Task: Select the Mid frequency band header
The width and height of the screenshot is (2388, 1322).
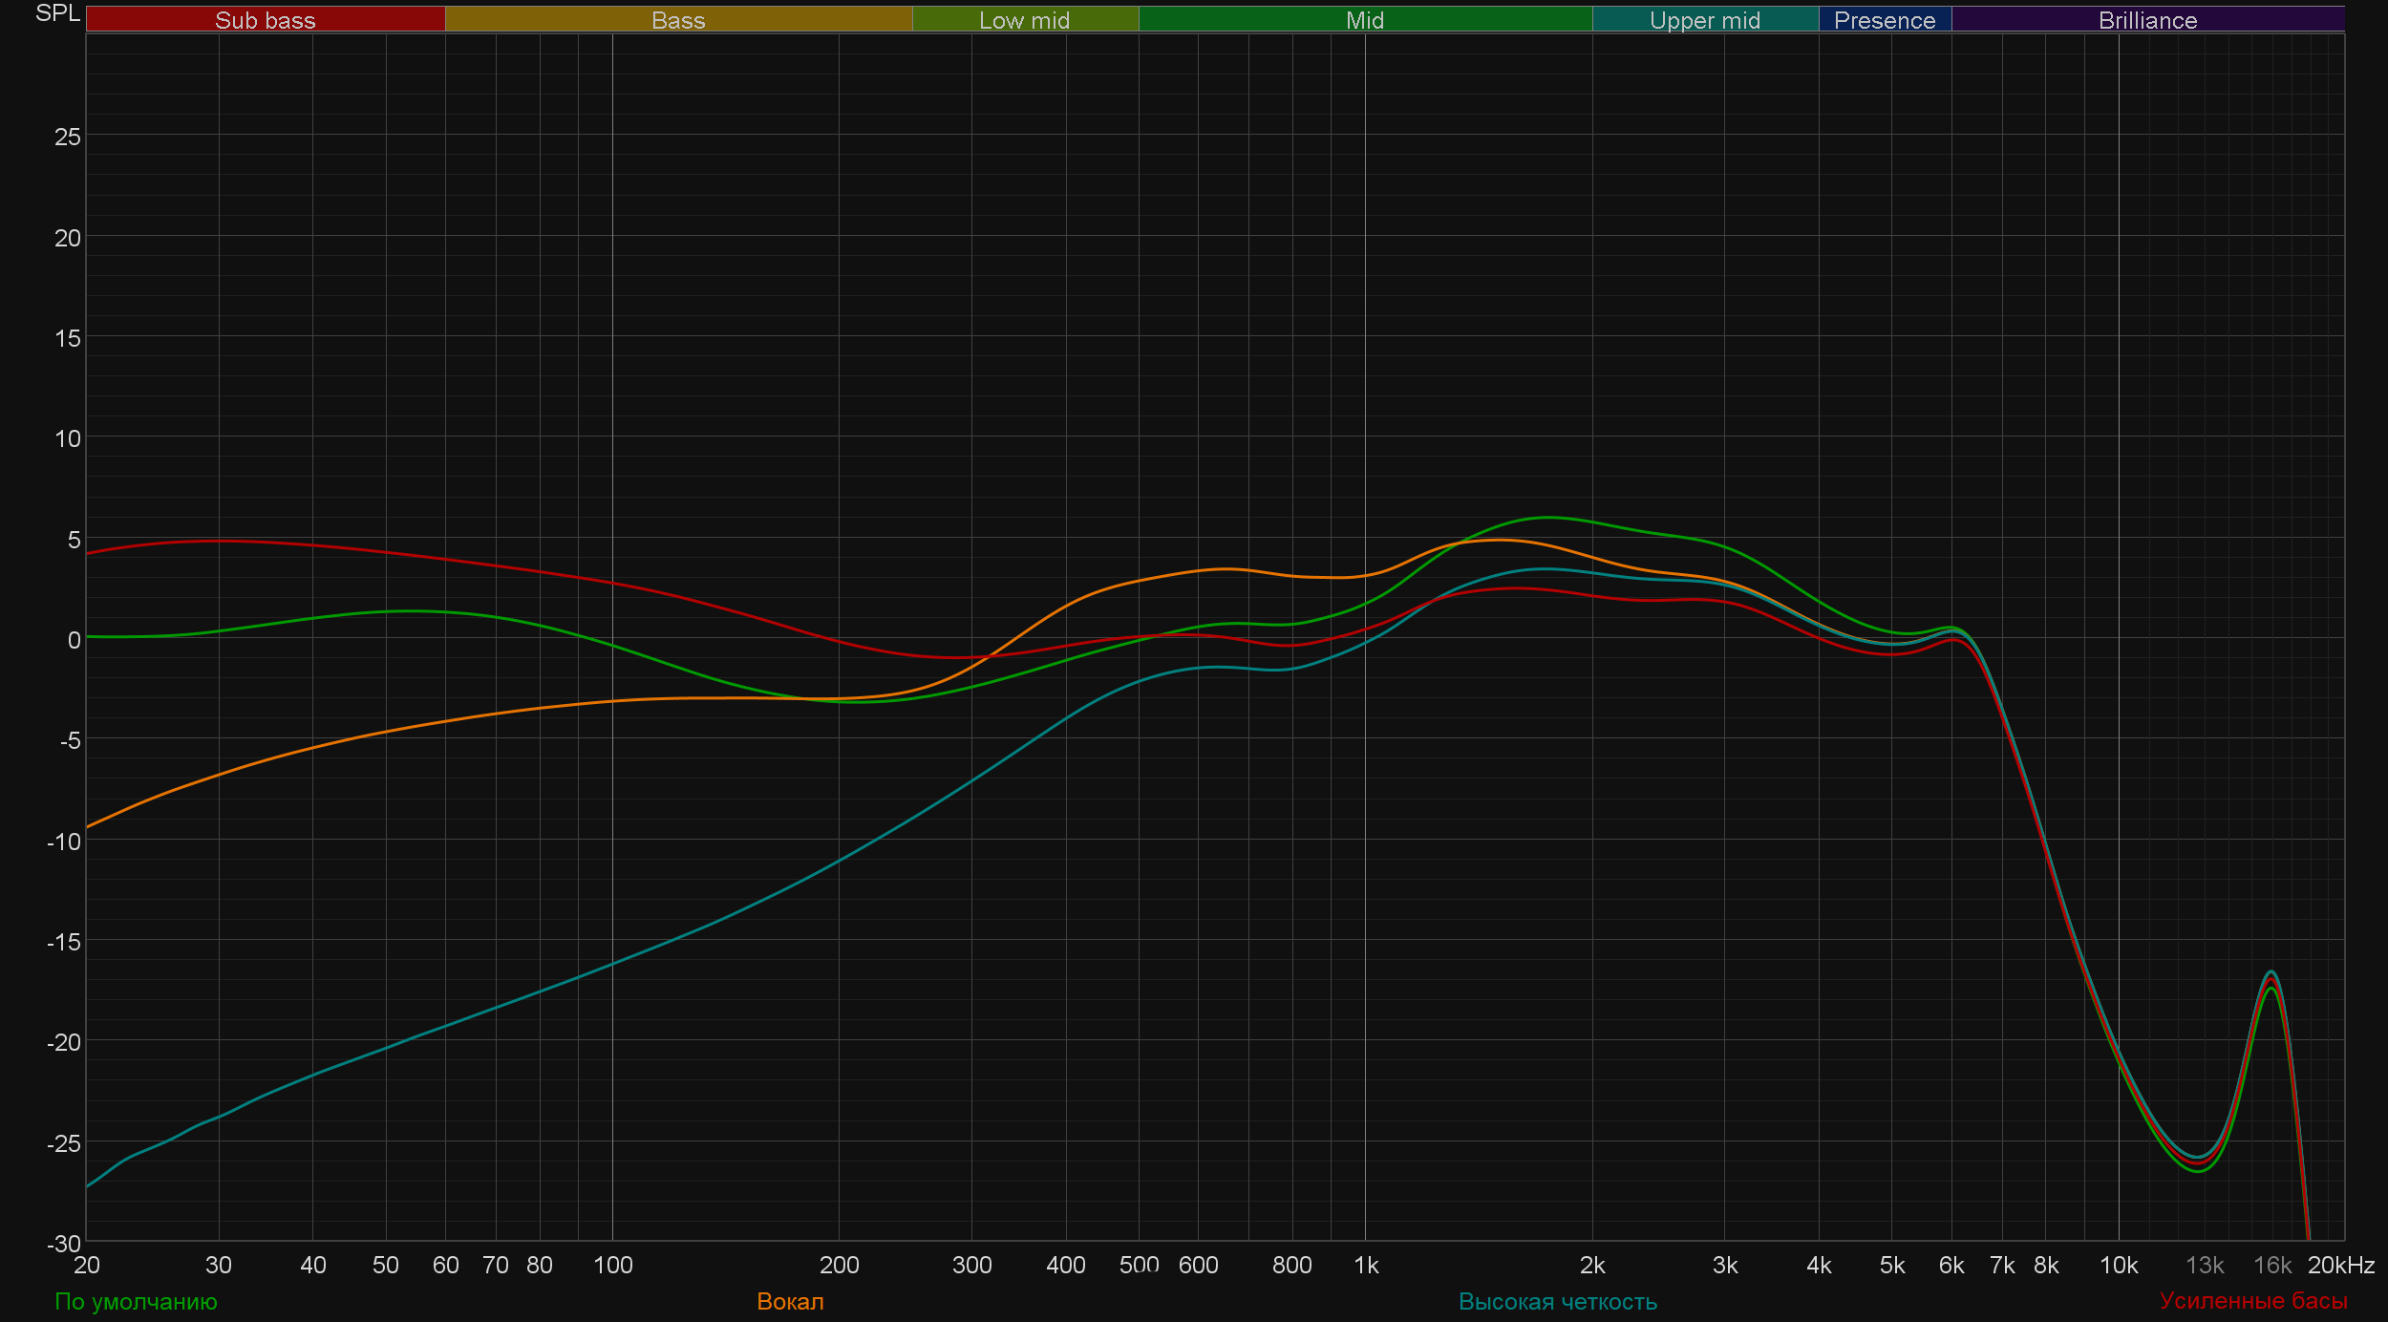Action: (x=1365, y=19)
